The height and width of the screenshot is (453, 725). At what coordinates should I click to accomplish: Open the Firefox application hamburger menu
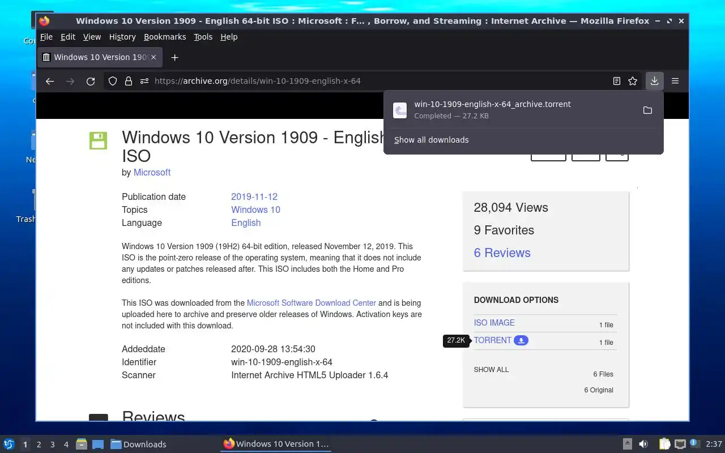pos(675,81)
